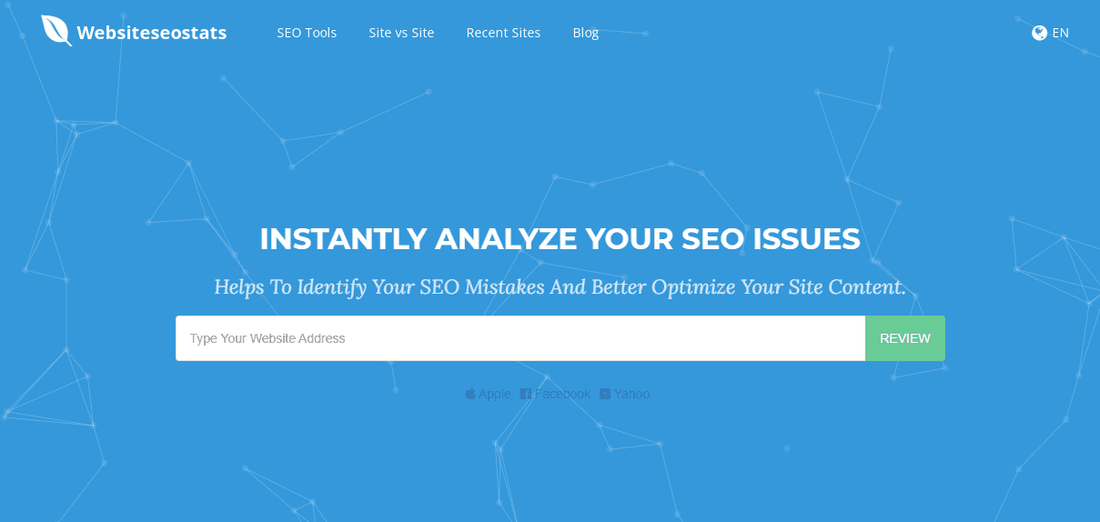Expand the EN language selector
This screenshot has height=522, width=1100.
(x=1060, y=33)
